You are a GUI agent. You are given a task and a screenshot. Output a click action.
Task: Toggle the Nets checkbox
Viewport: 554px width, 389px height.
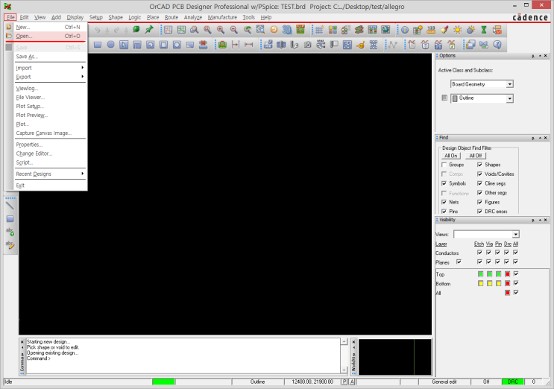coord(444,202)
